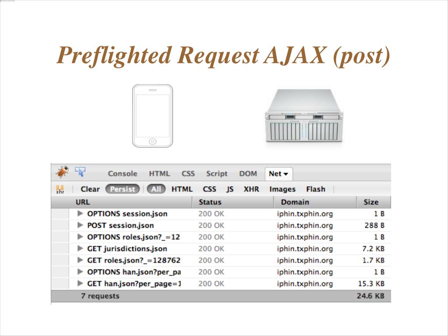
Task: Filter requests by Images type
Action: [282, 189]
